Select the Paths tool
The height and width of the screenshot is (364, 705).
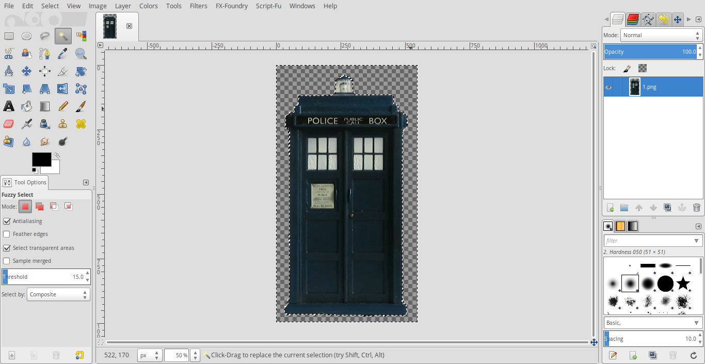click(x=45, y=53)
